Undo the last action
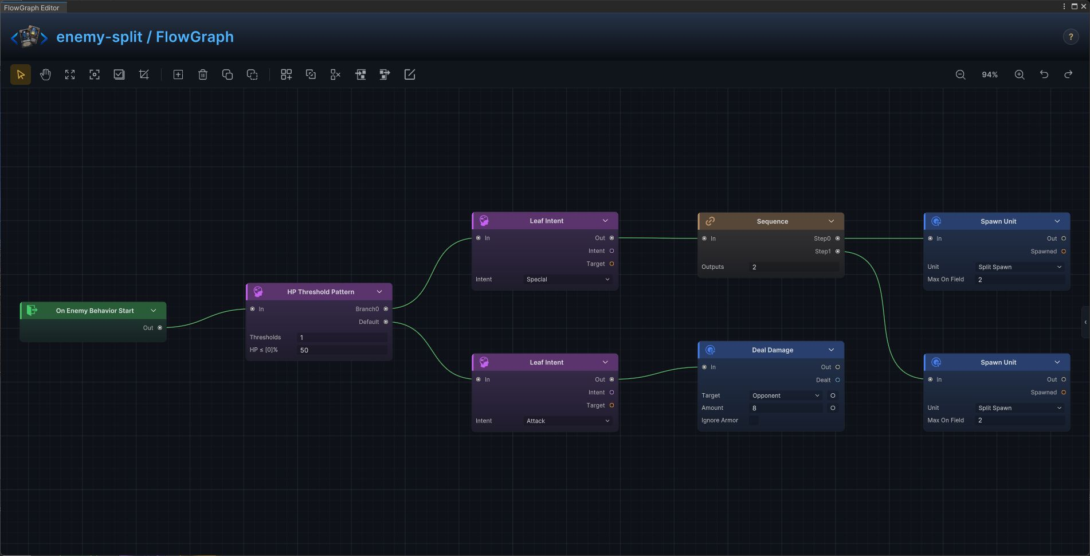Screen dimensions: 1090x556 (1044, 75)
